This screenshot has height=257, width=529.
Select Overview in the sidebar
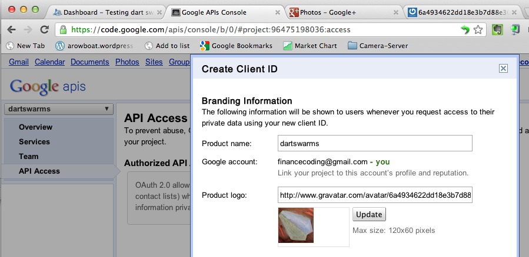pyautogui.click(x=35, y=127)
